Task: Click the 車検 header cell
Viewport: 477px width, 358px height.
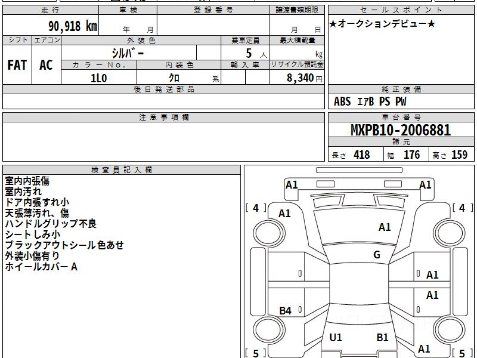Action: 128,10
